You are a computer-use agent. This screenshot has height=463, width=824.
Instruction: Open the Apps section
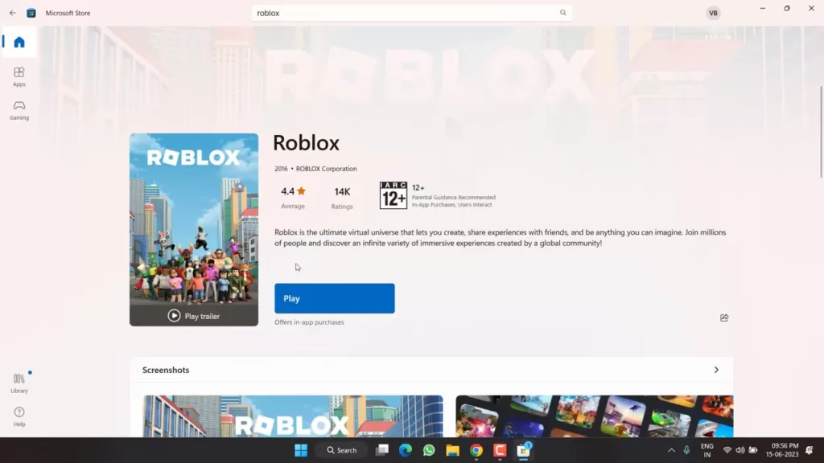click(19, 76)
